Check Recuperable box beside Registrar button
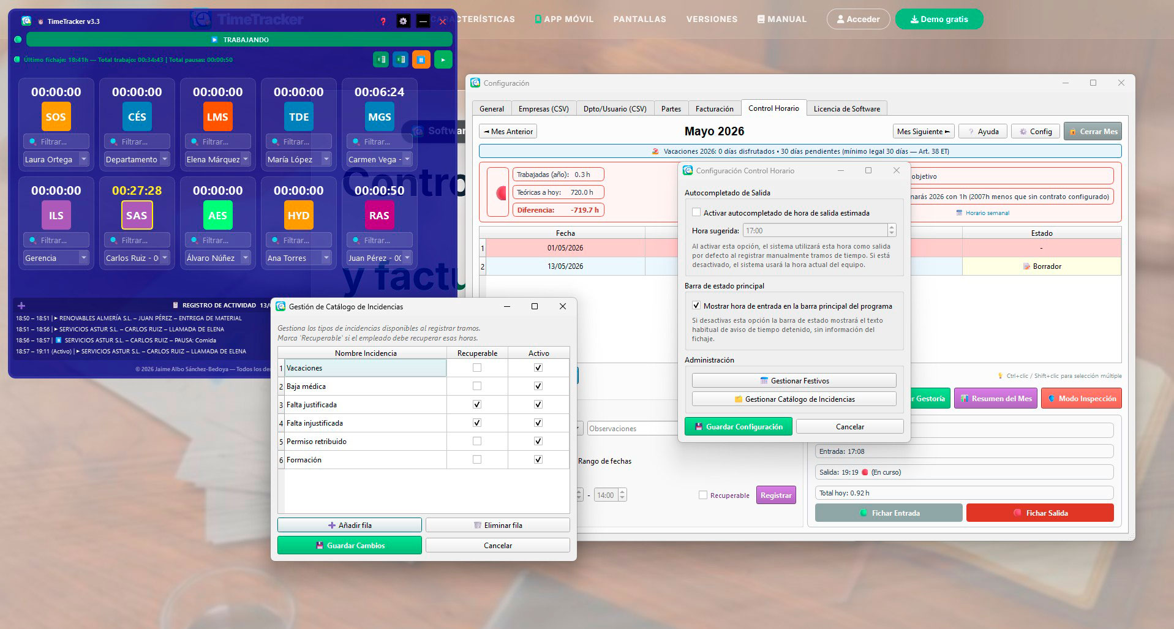This screenshot has height=629, width=1174. coord(703,495)
